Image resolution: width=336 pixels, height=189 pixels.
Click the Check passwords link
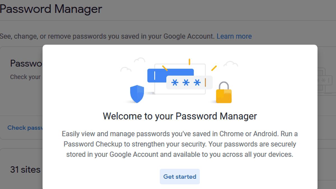click(x=24, y=128)
